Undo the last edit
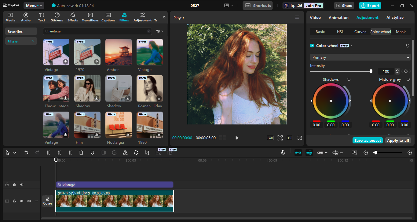This screenshot has height=222, width=417. (26, 152)
